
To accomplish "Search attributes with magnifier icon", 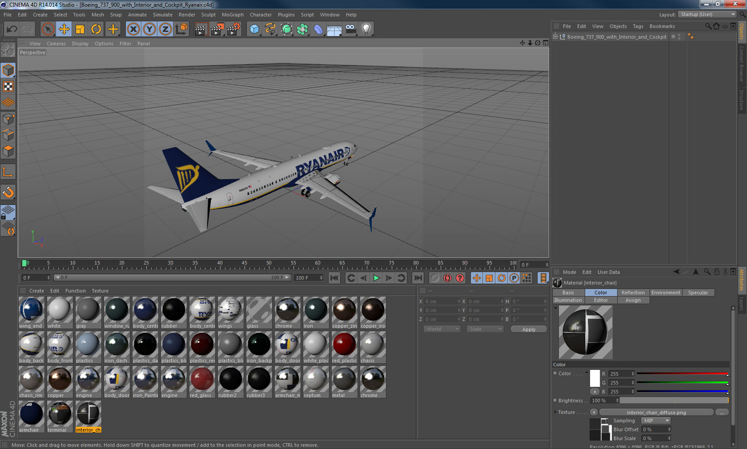I will (707, 272).
